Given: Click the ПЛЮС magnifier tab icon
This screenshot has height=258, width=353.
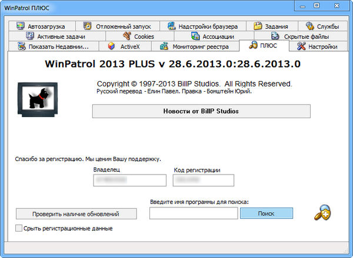Looking at the screenshot, I should [x=253, y=45].
